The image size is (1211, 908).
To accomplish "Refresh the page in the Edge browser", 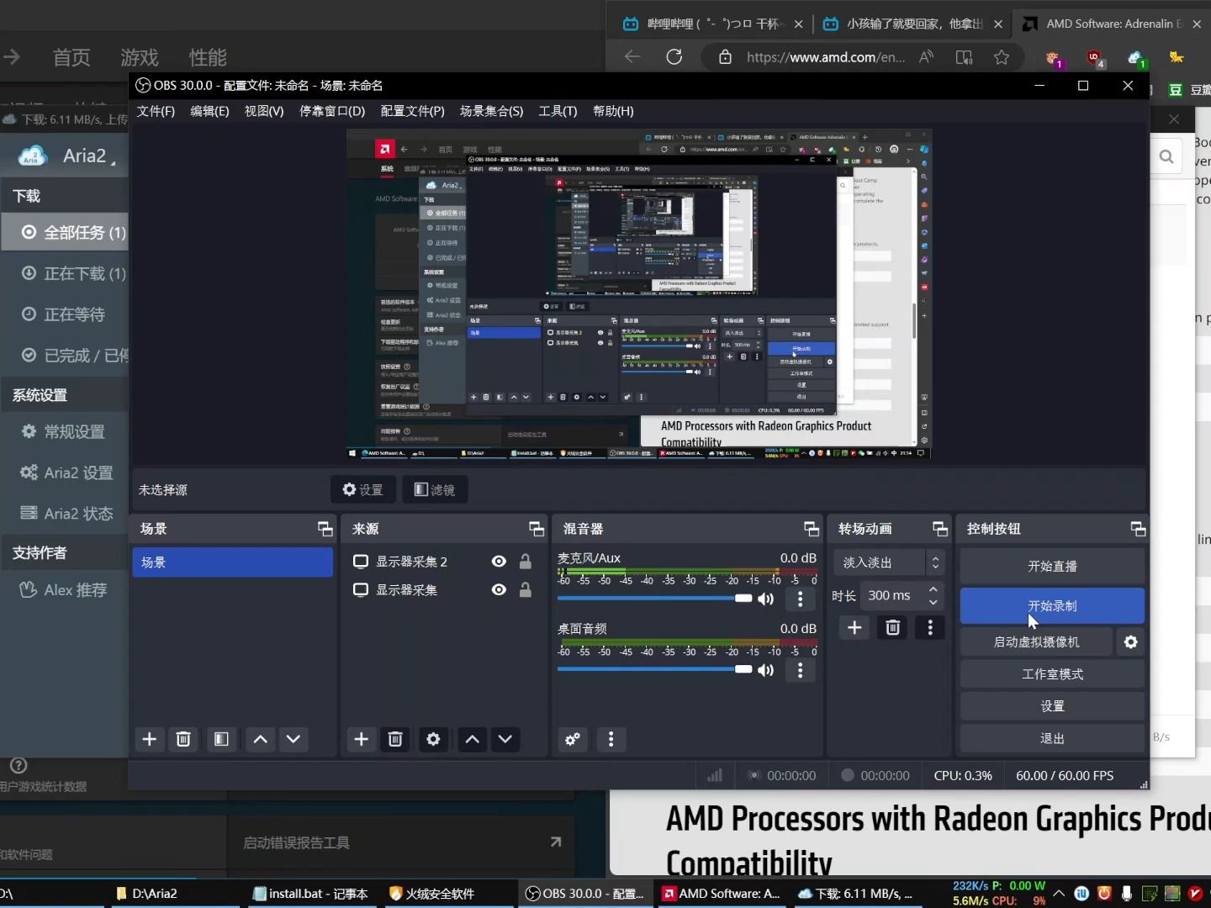I will click(x=674, y=57).
